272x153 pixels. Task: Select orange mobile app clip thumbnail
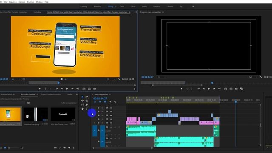[x=10, y=114]
